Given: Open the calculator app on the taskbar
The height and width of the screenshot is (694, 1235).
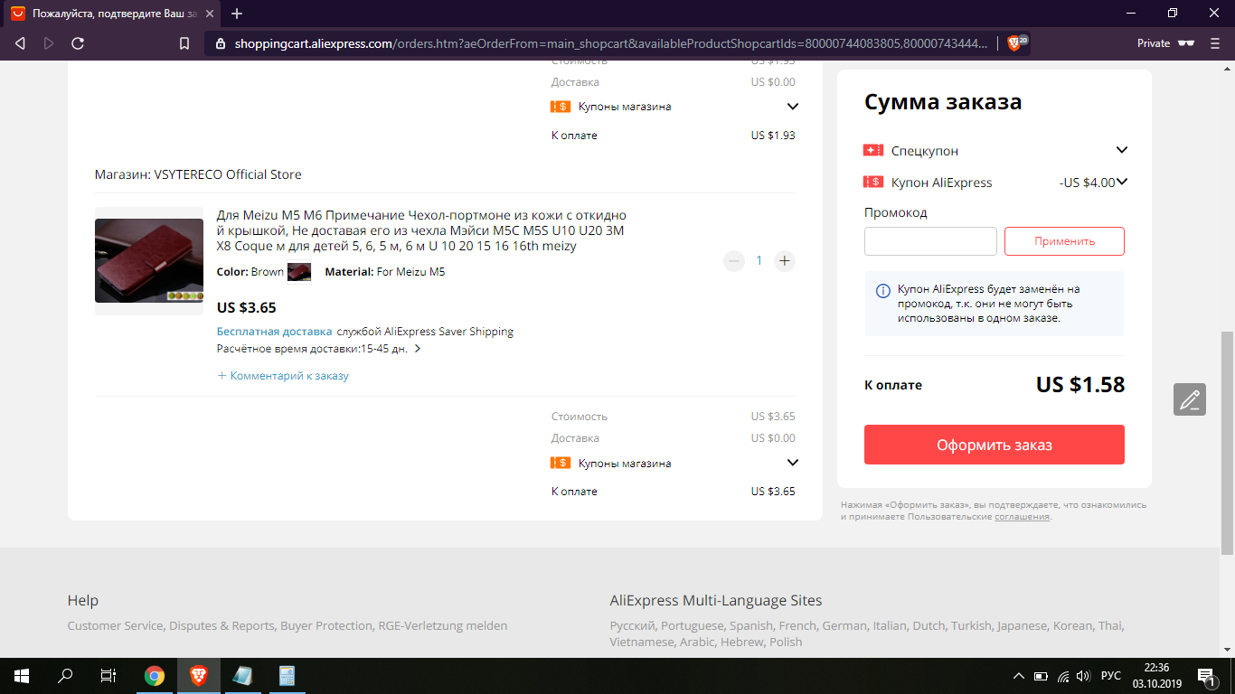Looking at the screenshot, I should tap(287, 675).
